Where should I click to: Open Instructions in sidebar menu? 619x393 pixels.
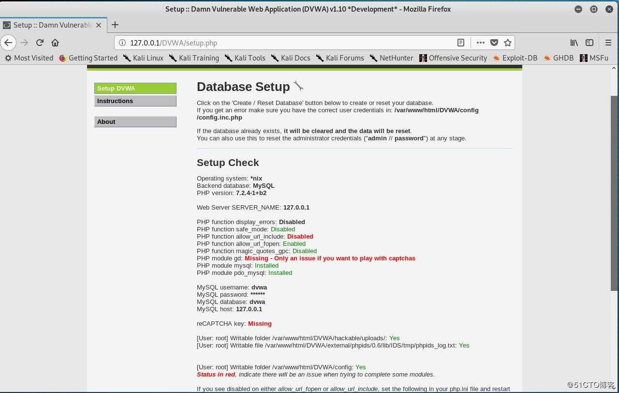pyautogui.click(x=135, y=101)
